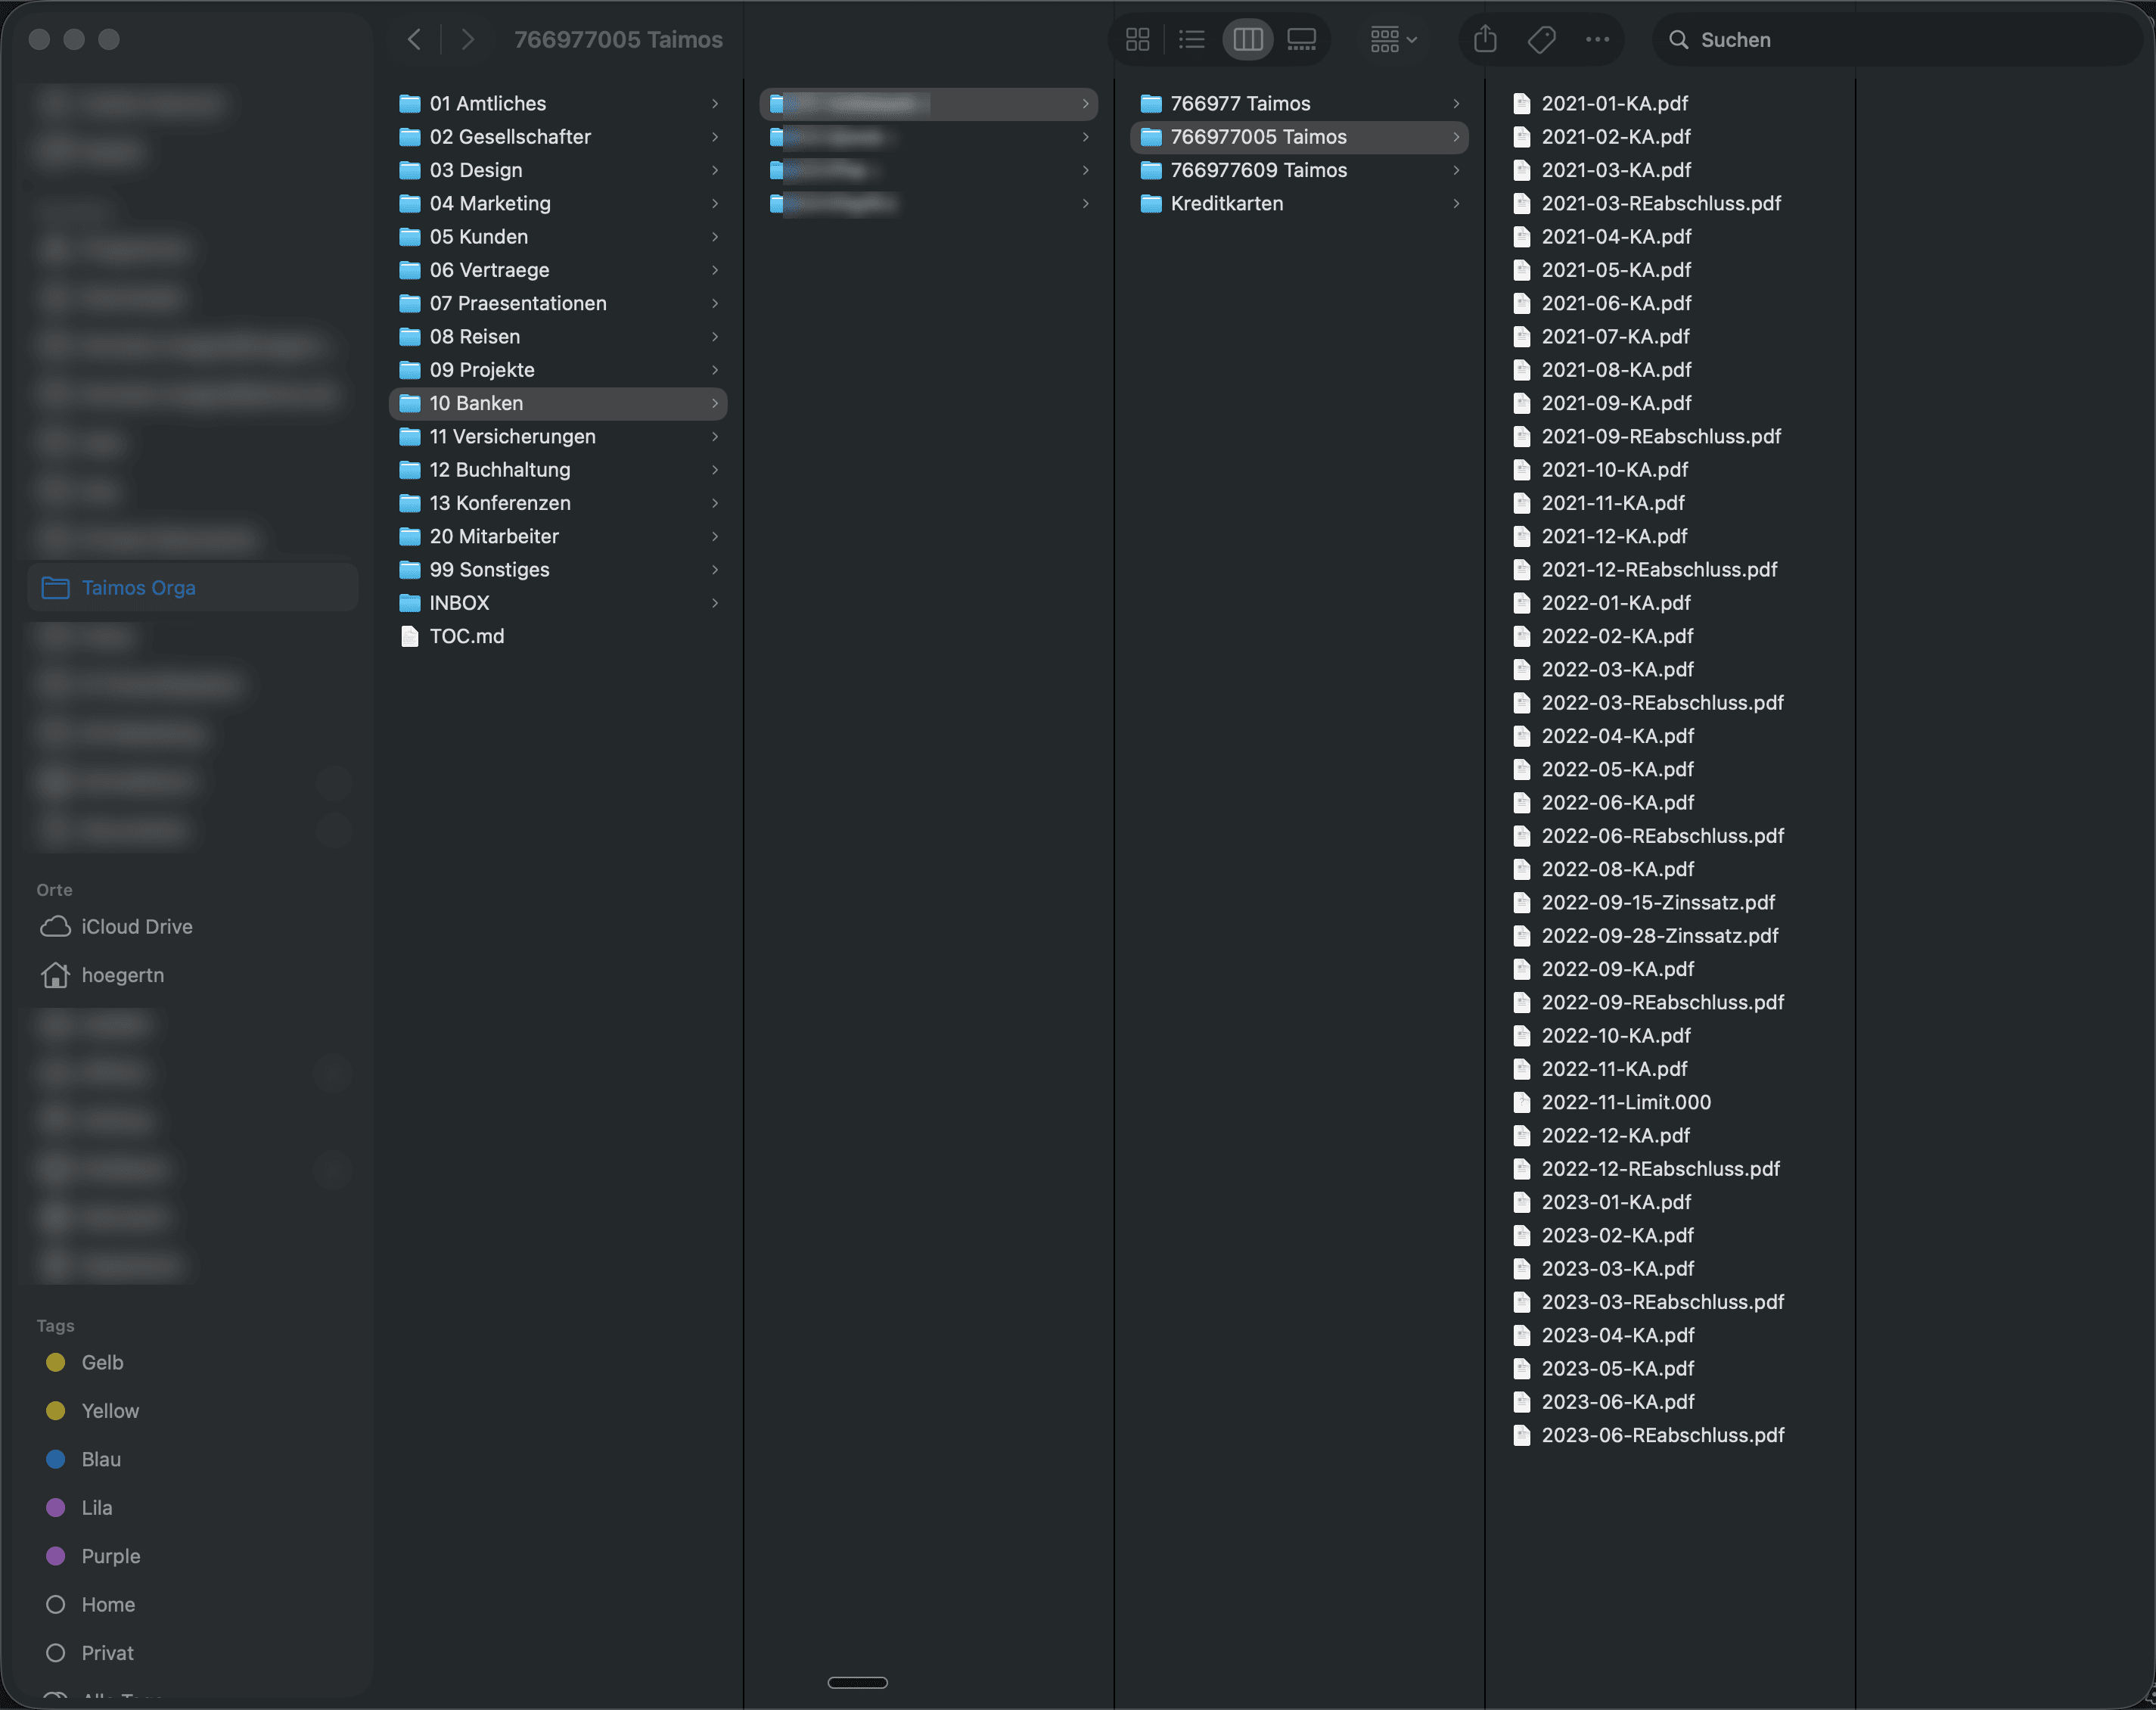This screenshot has width=2156, height=1710.
Task: Open the group-by options dropdown
Action: click(1394, 39)
